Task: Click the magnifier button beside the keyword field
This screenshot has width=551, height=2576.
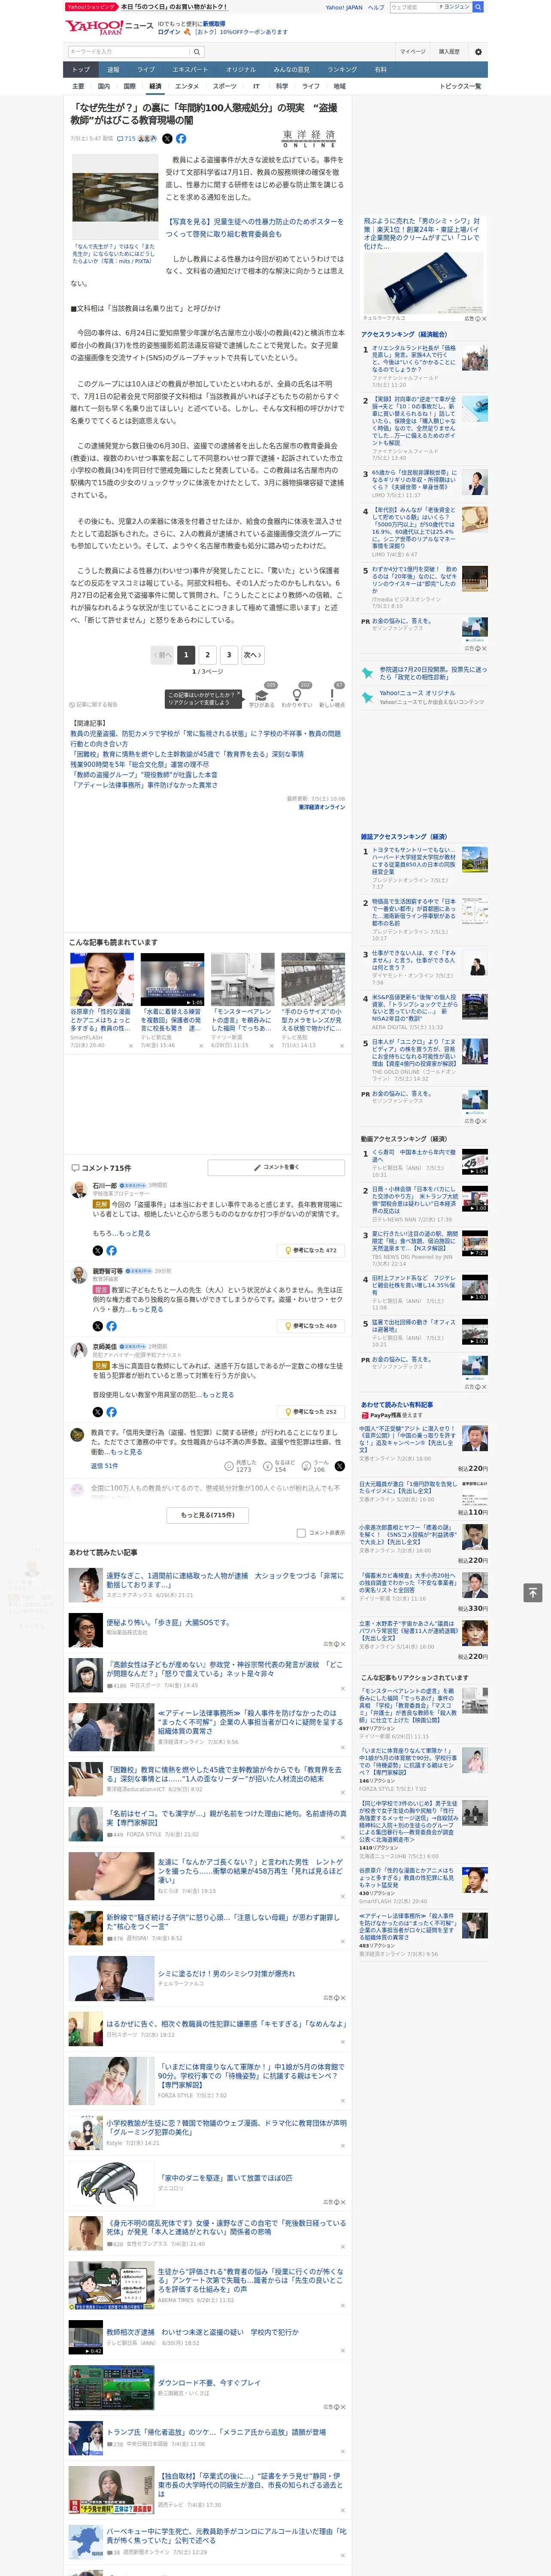Action: click(197, 51)
